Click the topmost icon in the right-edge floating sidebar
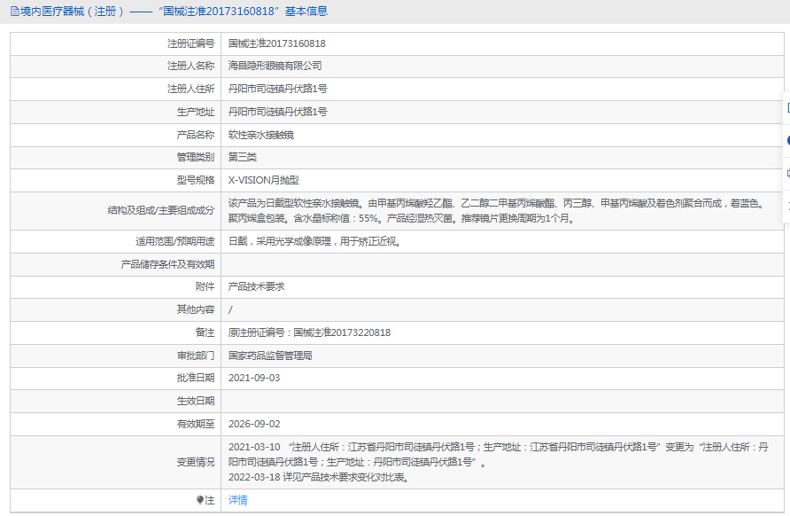Screen dimensions: 790x516 pos(787,107)
